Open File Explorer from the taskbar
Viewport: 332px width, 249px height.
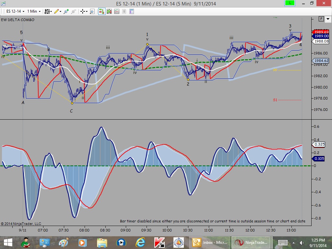[102, 243]
